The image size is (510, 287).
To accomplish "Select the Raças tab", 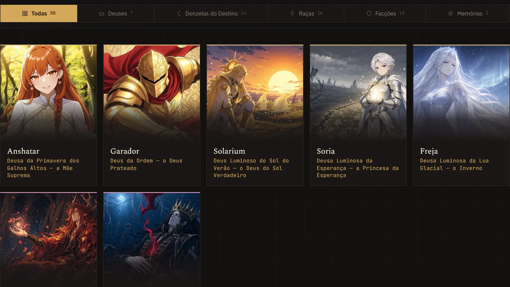I will pos(306,13).
